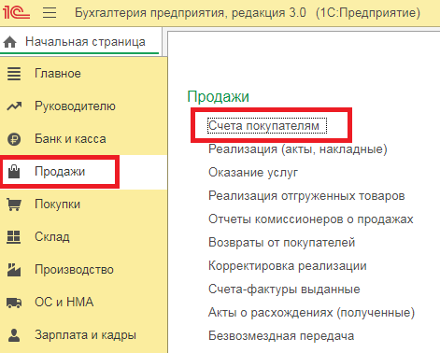Open the ОС и НМА section
This screenshot has height=353, width=440.
(83, 303)
